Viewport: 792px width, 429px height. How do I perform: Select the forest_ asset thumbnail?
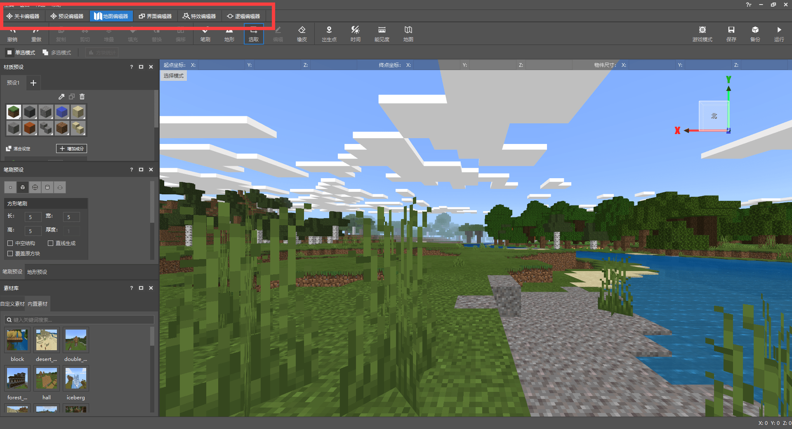pyautogui.click(x=17, y=378)
